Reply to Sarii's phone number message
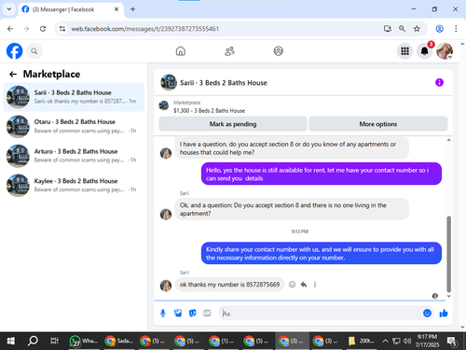 click(x=304, y=285)
